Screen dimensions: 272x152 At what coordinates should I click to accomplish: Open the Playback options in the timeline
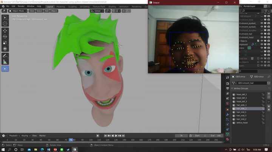(x=14, y=135)
